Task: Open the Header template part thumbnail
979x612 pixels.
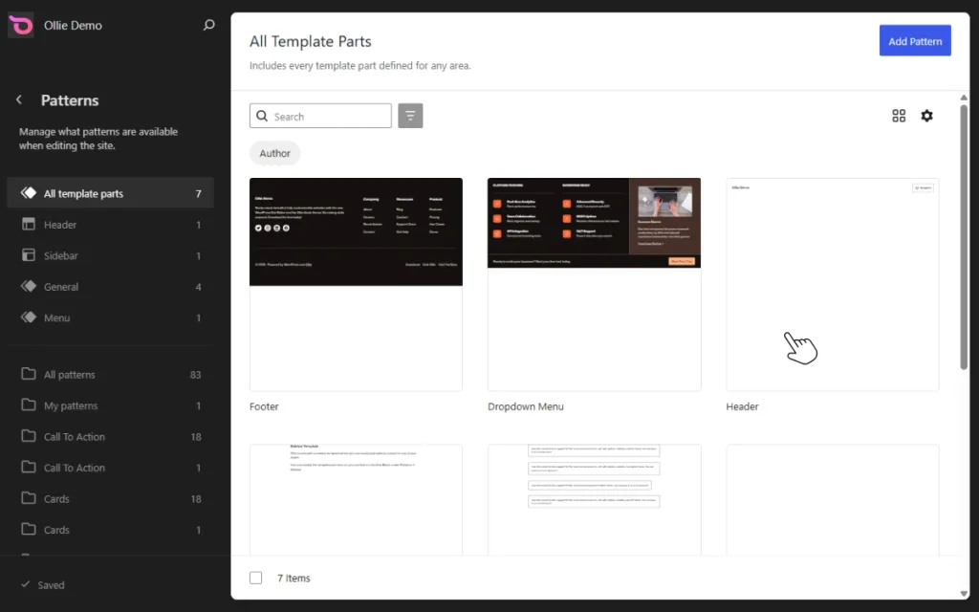Action: [833, 285]
